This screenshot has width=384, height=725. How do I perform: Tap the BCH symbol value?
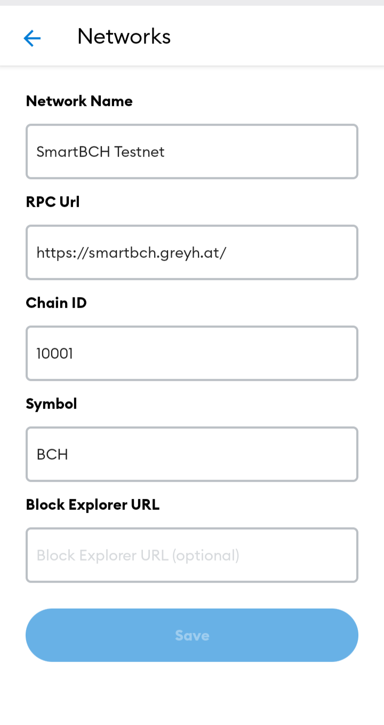52,454
